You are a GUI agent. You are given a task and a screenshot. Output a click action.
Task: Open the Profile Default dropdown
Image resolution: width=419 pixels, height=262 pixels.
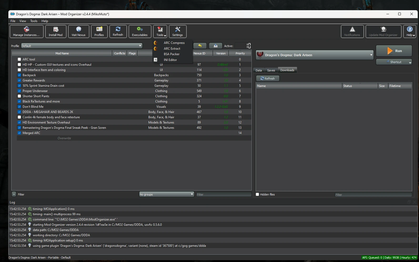pos(82,46)
